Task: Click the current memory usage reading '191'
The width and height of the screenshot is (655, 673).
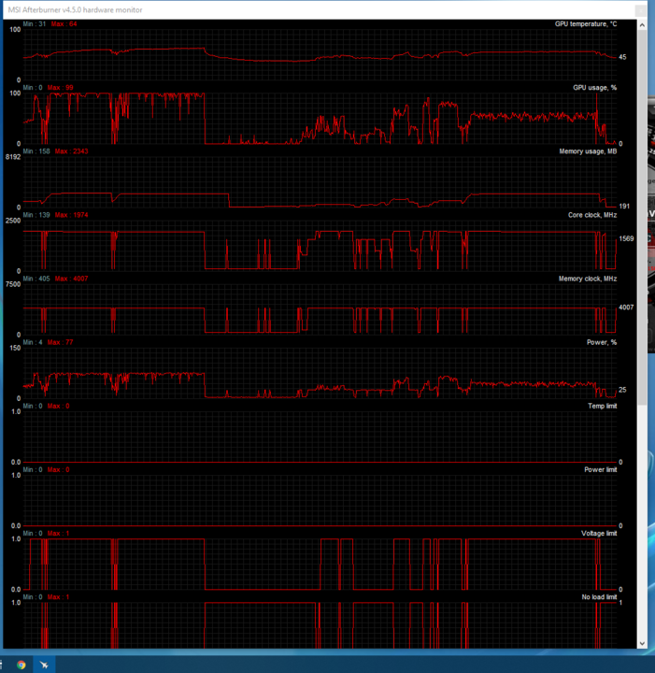Action: pyautogui.click(x=624, y=207)
